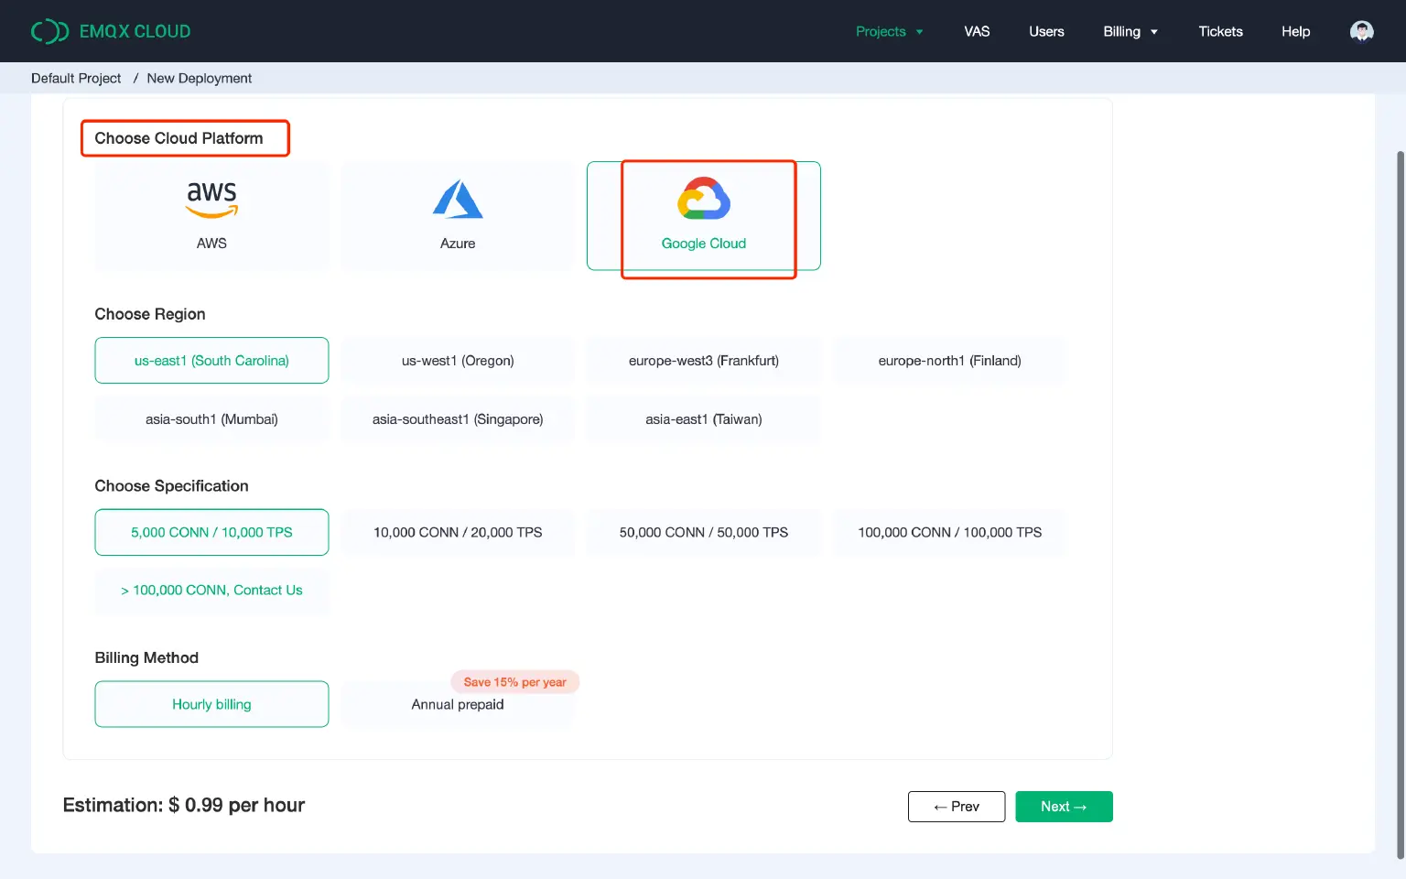
Task: Open the Tickets page
Action: (1220, 30)
